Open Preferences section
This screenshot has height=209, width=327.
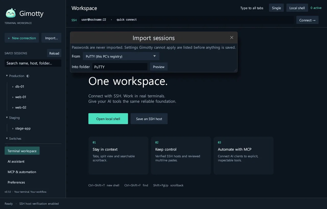(x=16, y=182)
